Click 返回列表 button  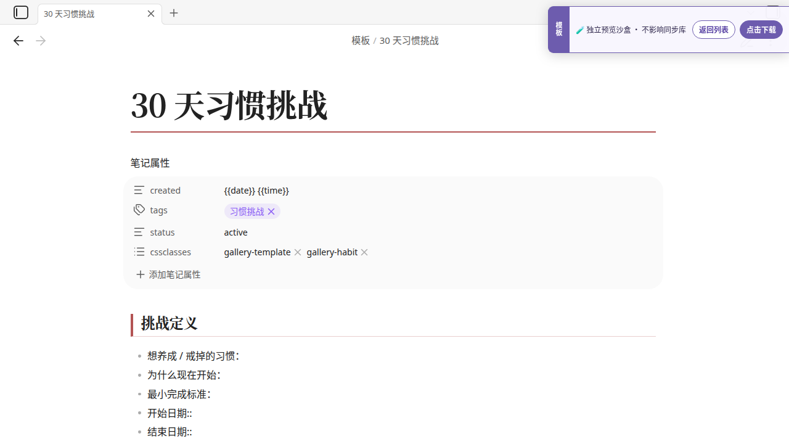tap(714, 30)
